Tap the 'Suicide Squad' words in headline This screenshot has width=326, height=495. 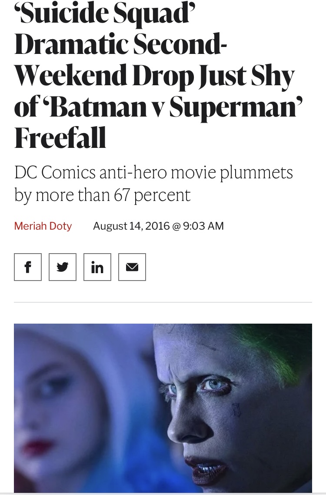[102, 14]
